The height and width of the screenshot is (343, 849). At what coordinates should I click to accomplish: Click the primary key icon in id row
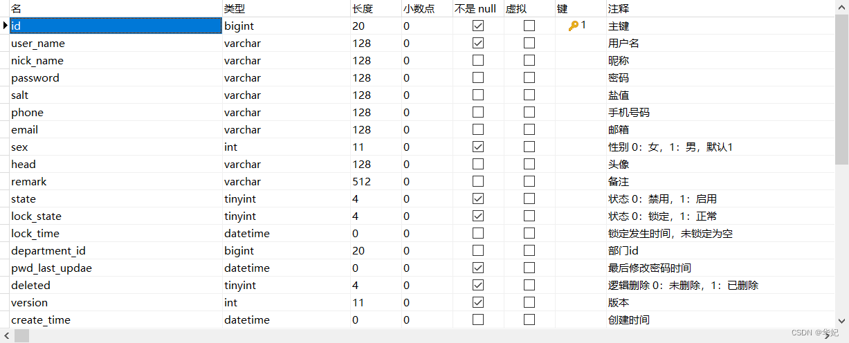point(574,26)
